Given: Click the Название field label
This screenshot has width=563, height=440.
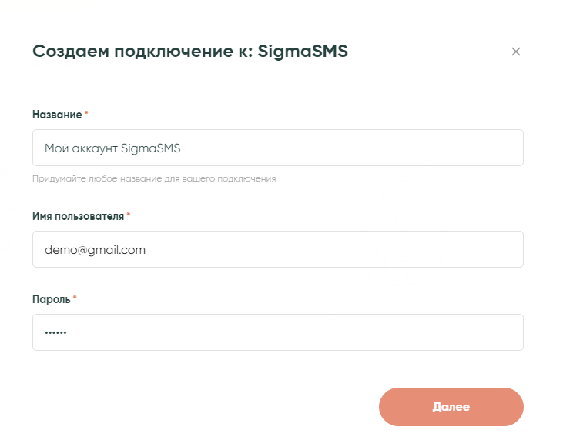Looking at the screenshot, I should pos(57,115).
